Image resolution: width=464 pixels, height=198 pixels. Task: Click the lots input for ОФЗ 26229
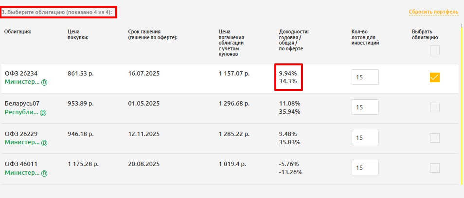[x=365, y=138]
